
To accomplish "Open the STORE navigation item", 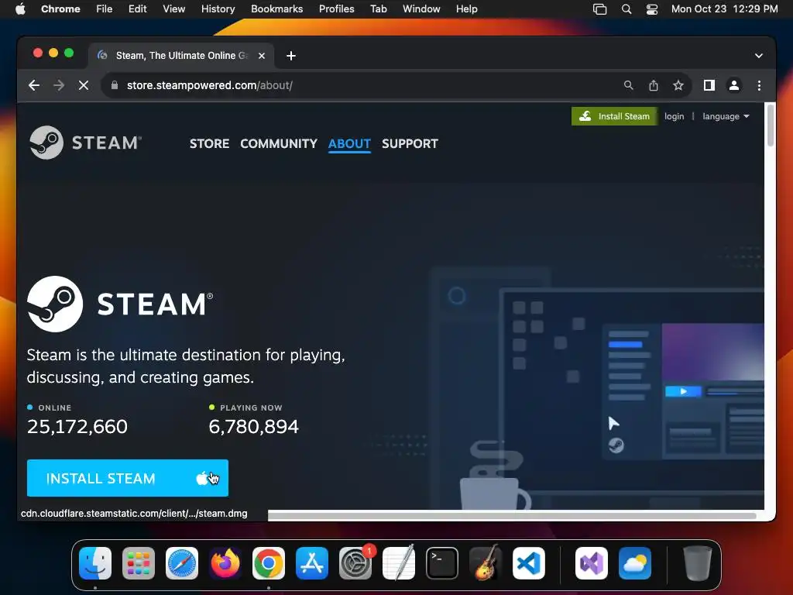I will (209, 143).
